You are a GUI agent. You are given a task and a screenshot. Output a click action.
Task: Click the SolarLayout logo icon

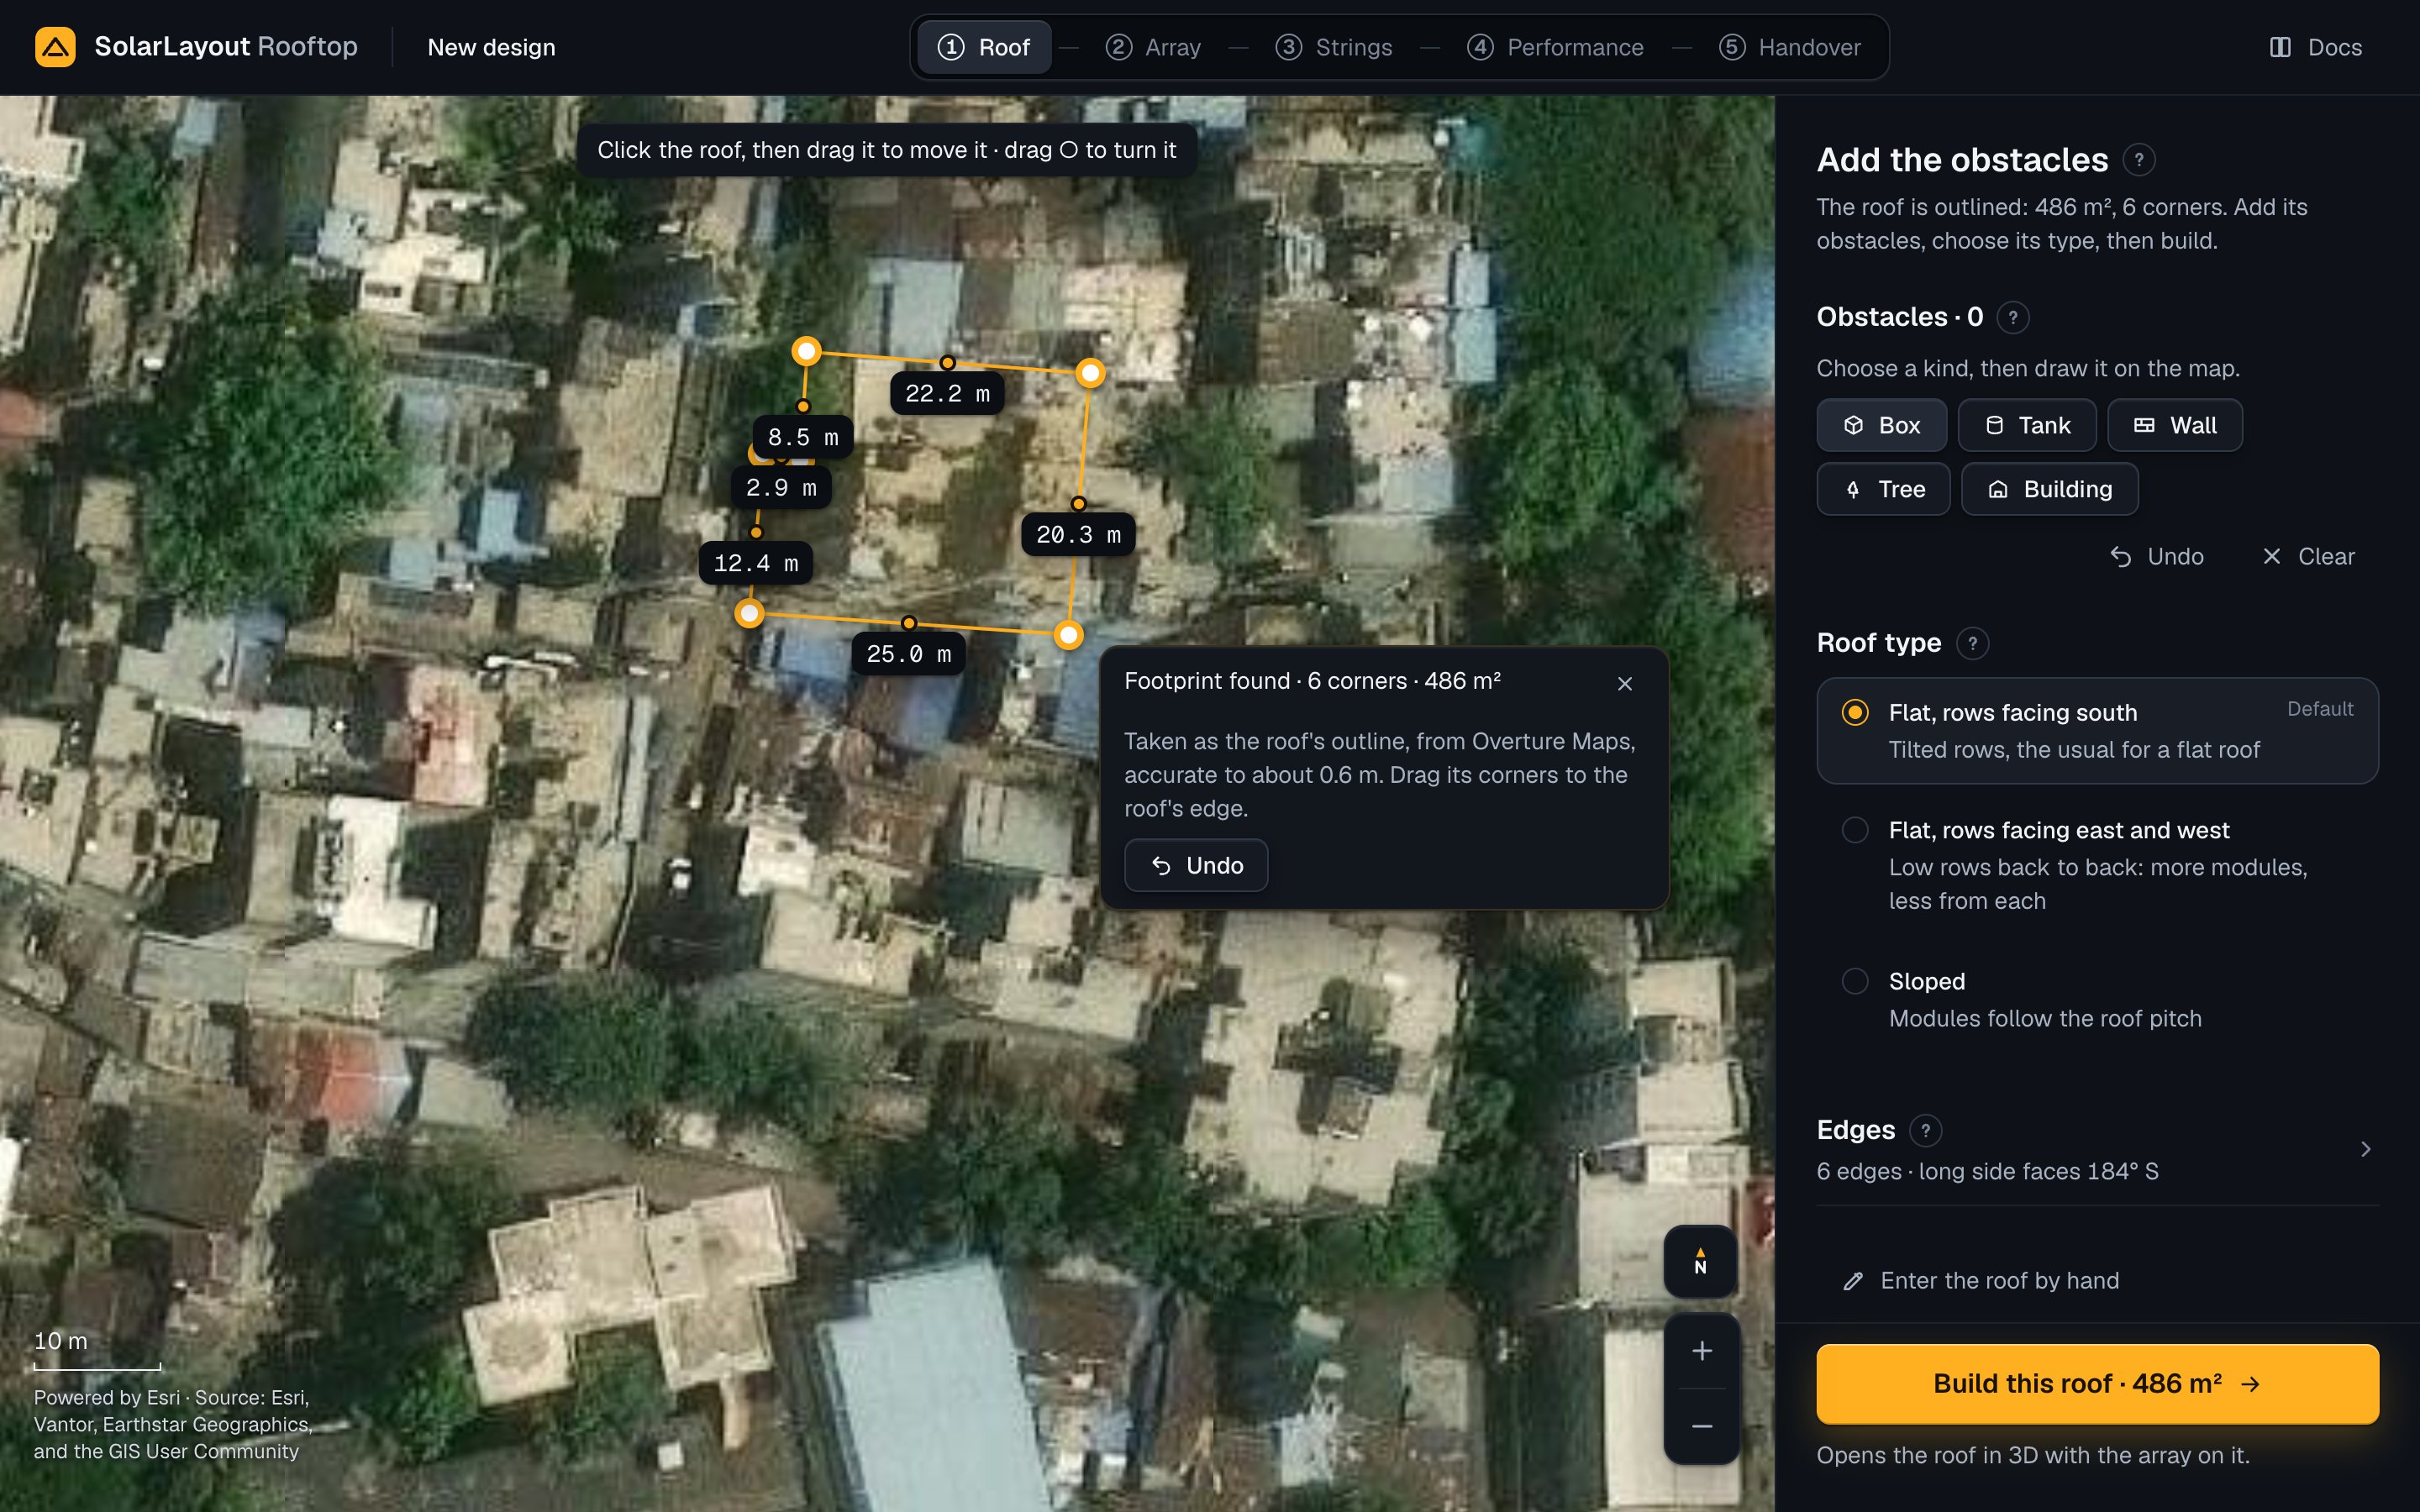[x=55, y=47]
